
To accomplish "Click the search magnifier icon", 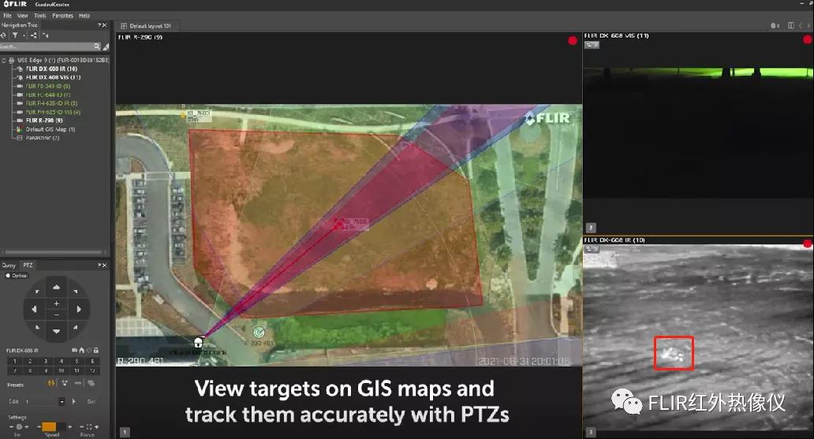I will click(x=97, y=47).
